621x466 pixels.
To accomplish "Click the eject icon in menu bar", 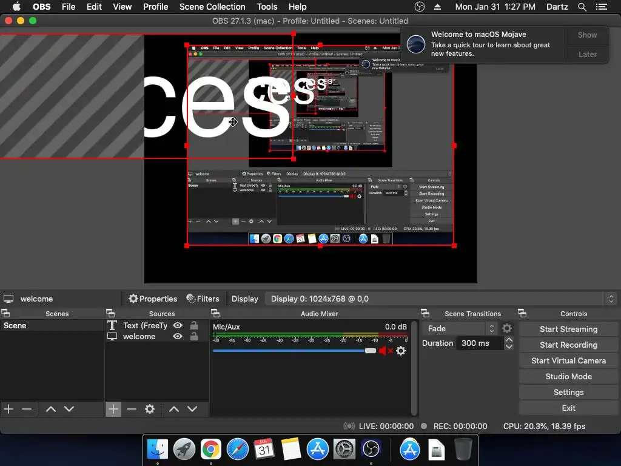I will coord(438,7).
